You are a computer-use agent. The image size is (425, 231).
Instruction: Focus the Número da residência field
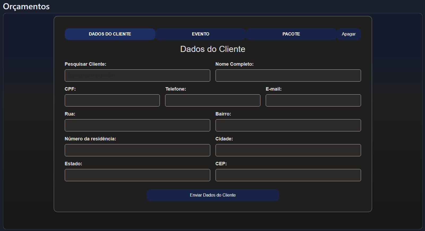pos(137,150)
